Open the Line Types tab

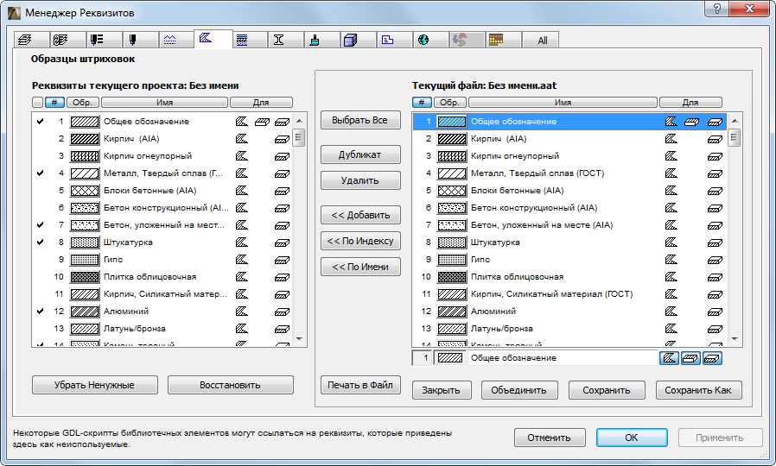[x=176, y=40]
